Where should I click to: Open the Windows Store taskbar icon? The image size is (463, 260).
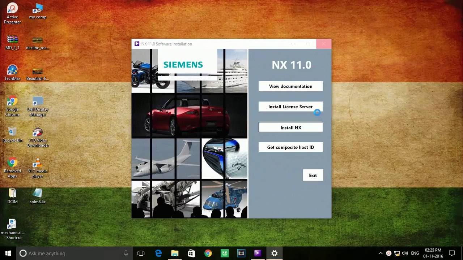(x=191, y=253)
